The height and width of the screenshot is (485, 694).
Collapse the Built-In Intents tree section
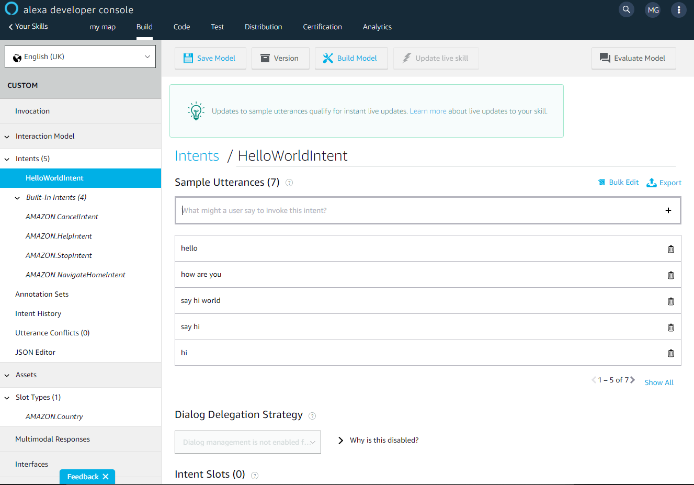17,198
